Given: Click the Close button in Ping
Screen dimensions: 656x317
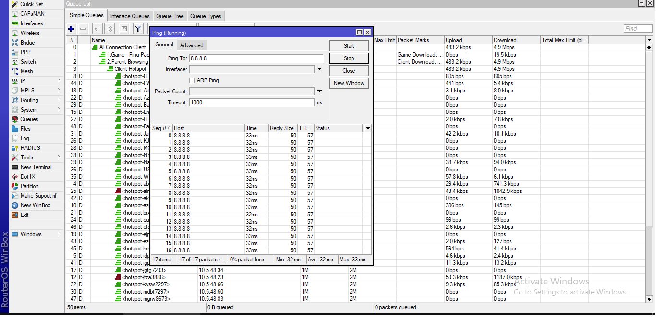Looking at the screenshot, I should pos(349,71).
